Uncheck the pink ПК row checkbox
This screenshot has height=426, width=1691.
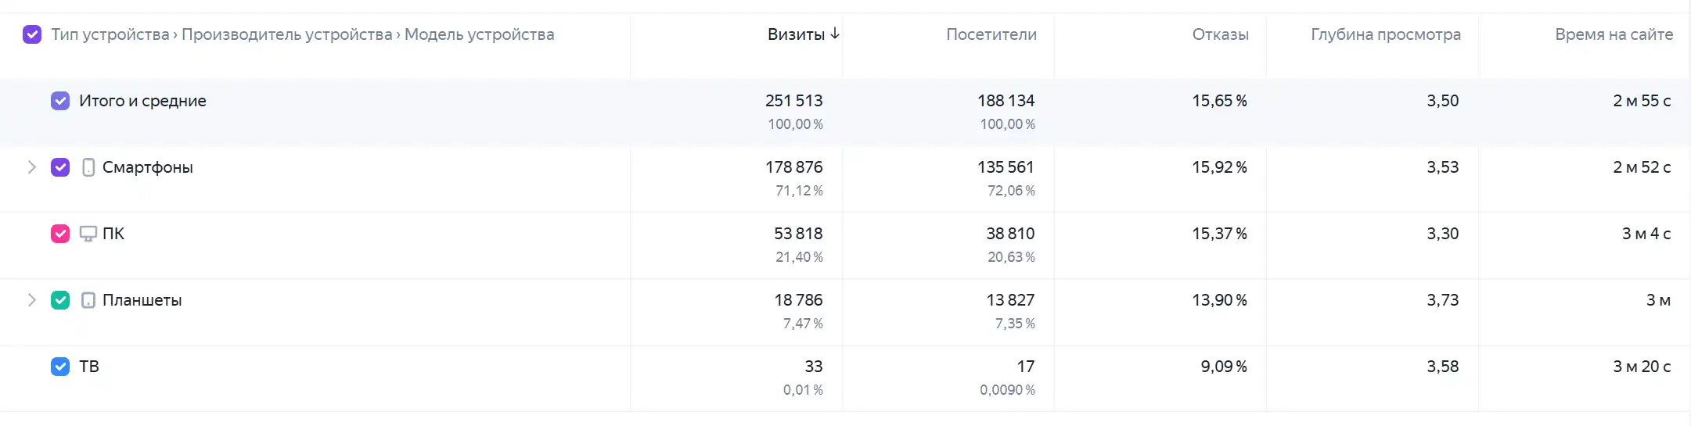point(60,234)
